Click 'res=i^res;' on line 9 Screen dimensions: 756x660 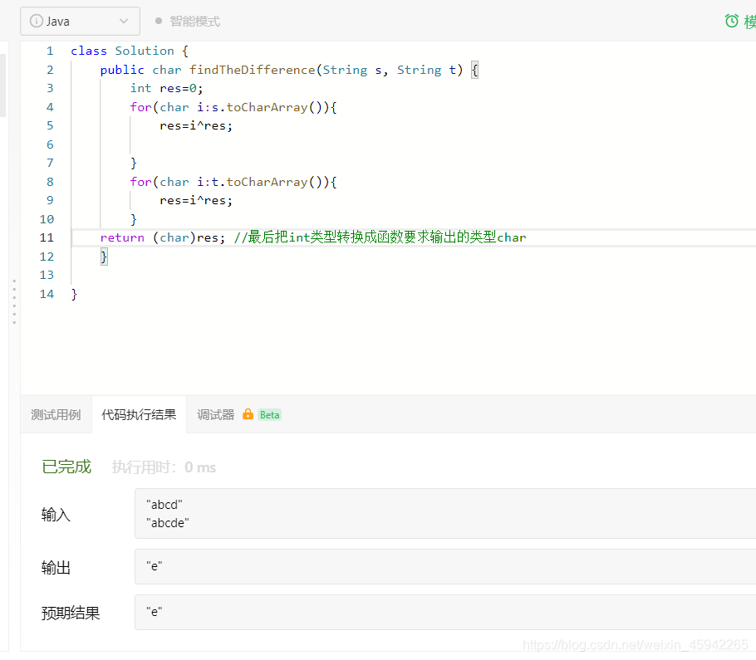(x=196, y=200)
